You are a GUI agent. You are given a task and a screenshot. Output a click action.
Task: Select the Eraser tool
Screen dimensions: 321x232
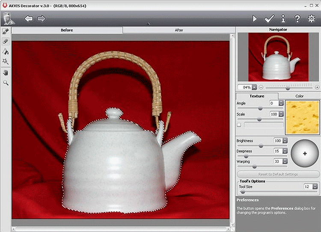(6, 42)
